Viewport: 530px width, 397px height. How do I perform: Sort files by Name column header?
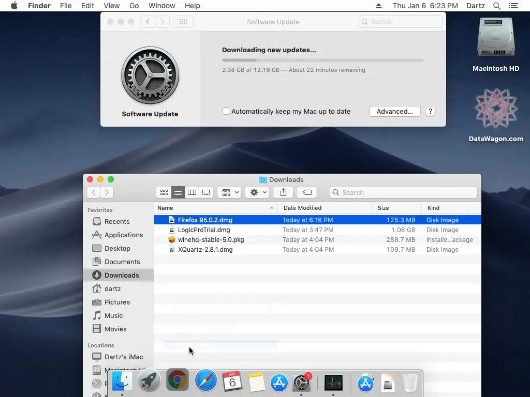[215, 208]
